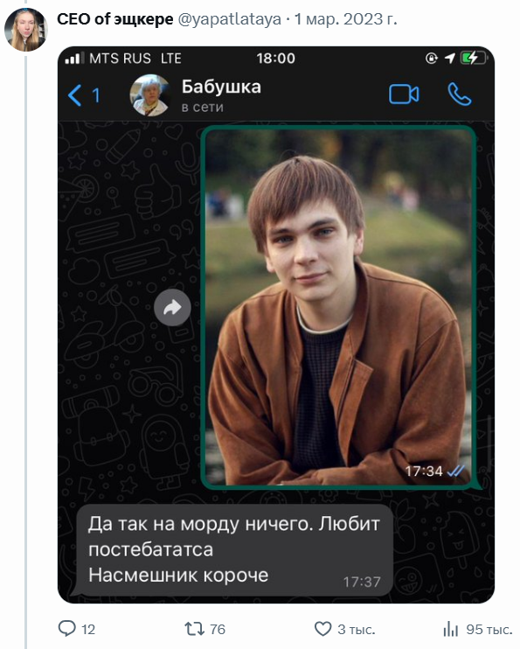This screenshot has height=649, width=520.
Task: Click the 95 тыс. views count
Action: tap(489, 630)
